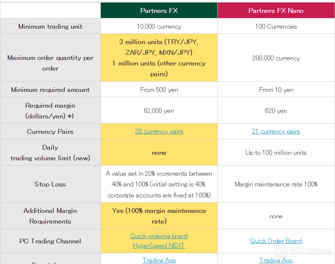Select the Currency Pairs row label
The image size is (335, 264).
coord(50,131)
